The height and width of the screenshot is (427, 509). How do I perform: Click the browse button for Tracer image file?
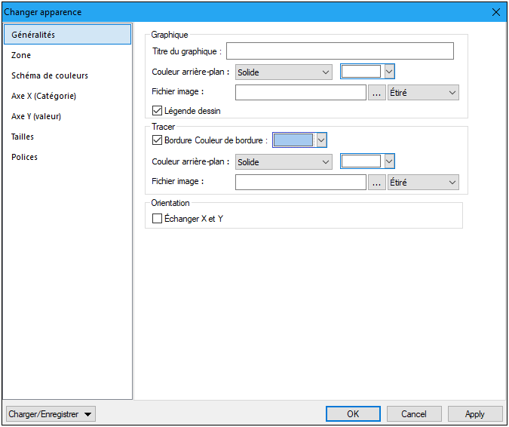[376, 183]
